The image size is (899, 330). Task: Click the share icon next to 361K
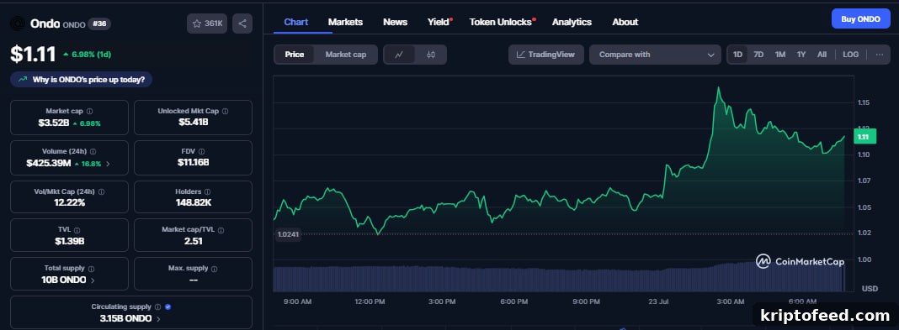click(x=242, y=24)
